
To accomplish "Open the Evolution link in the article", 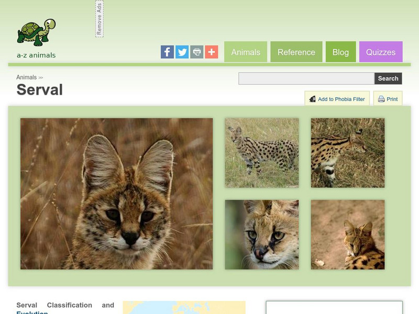I will [32, 313].
